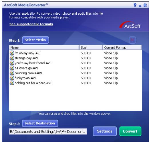Click the video icon next to holding out for a hero.AVI
The width and height of the screenshot is (149, 142).
click(x=12, y=83)
